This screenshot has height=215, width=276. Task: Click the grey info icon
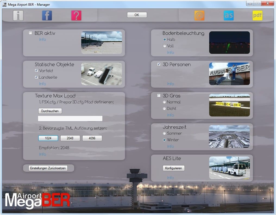18,16
